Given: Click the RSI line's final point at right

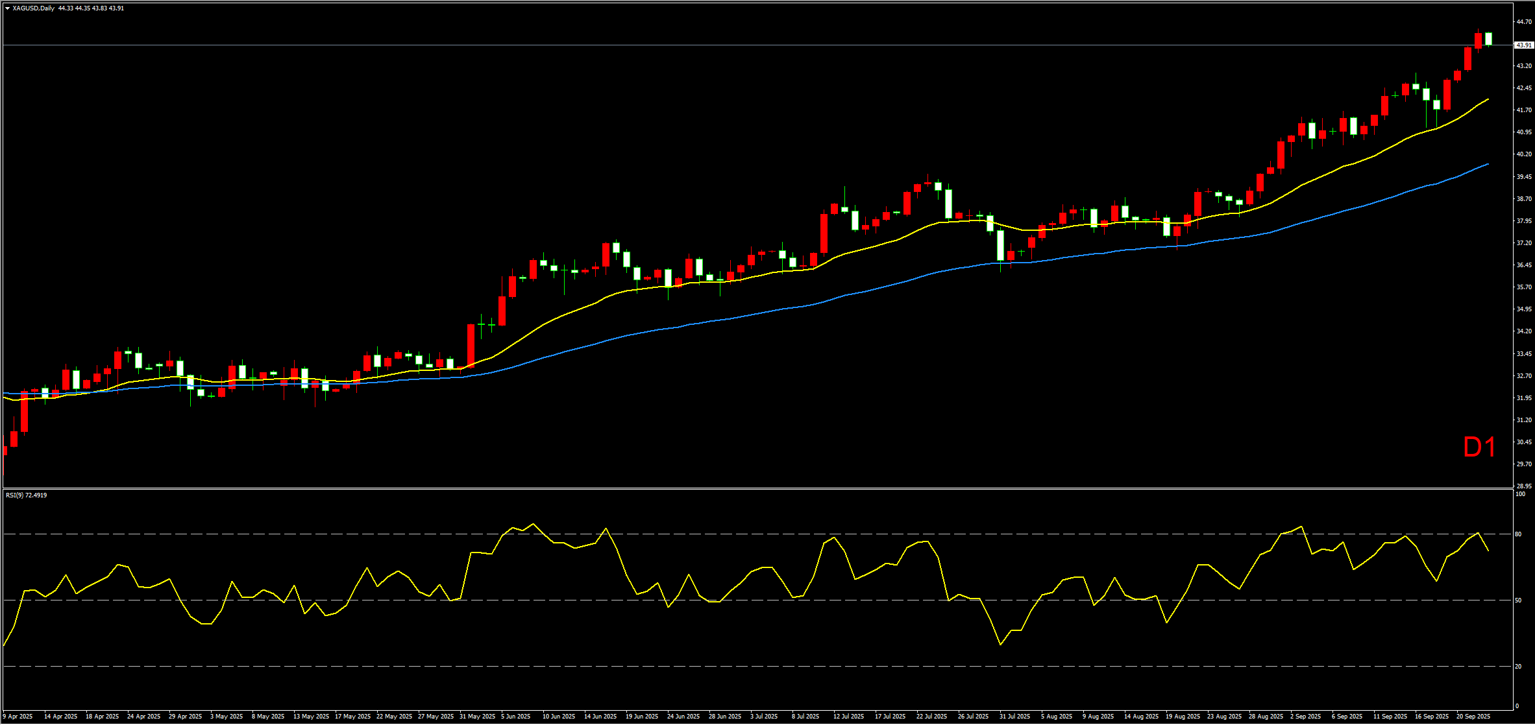Looking at the screenshot, I should (1488, 551).
